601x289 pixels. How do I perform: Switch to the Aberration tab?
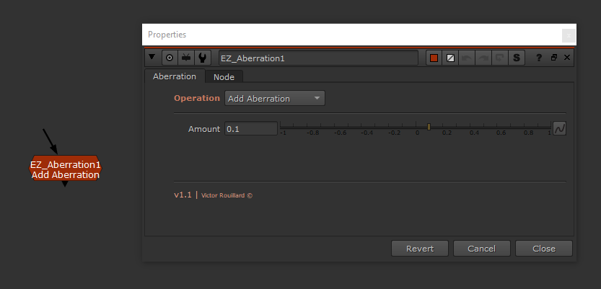pyautogui.click(x=175, y=76)
